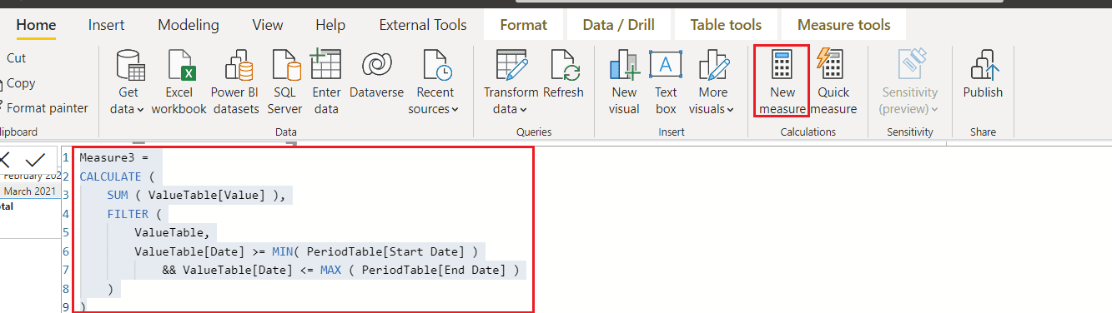The height and width of the screenshot is (313, 1112).
Task: Click the 'Measure3 =' text in the formula
Action: click(114, 157)
